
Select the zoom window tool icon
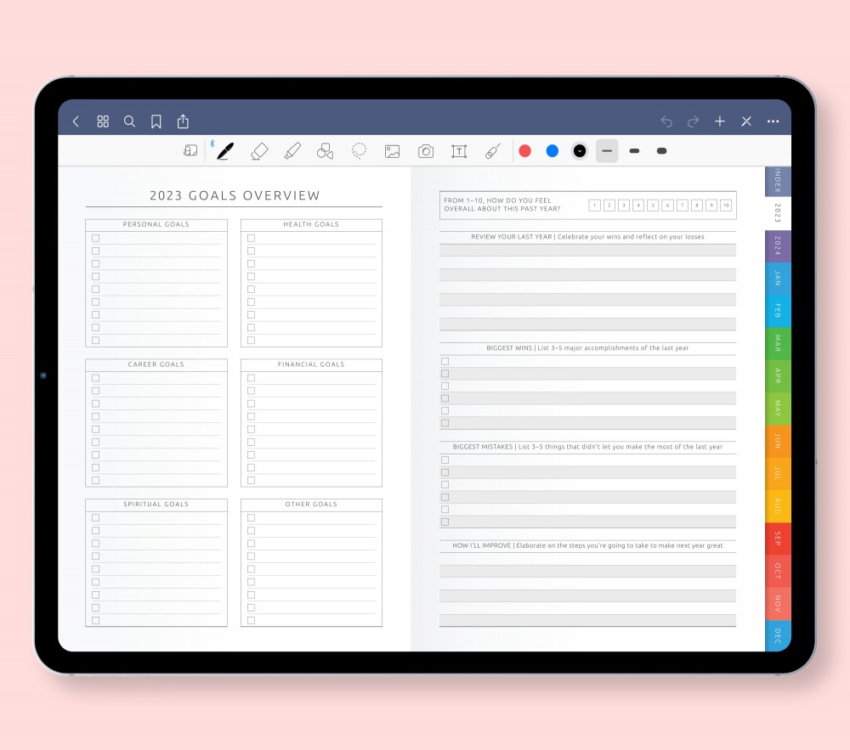point(190,150)
